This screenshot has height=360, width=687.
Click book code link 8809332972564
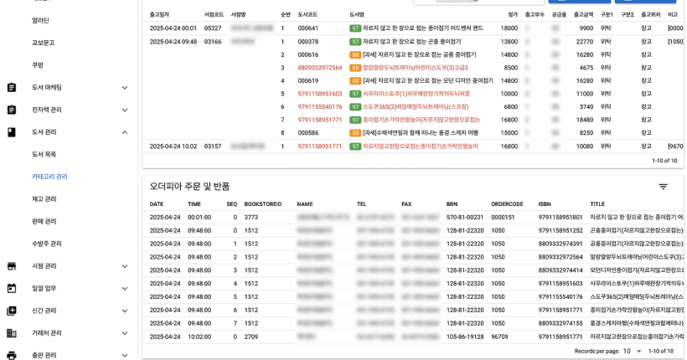(319, 68)
